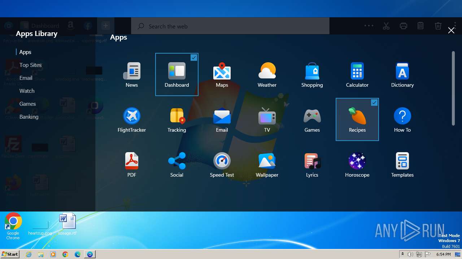This screenshot has height=259, width=462.
Task: Click the Search the web field
Action: pyautogui.click(x=230, y=26)
